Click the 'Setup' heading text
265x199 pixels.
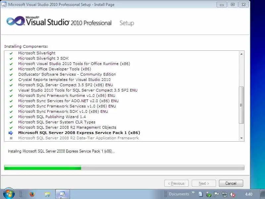click(127, 23)
